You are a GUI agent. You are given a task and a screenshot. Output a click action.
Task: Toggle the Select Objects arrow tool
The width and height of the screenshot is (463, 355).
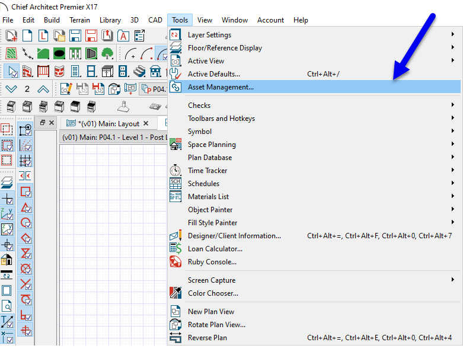tap(12, 71)
